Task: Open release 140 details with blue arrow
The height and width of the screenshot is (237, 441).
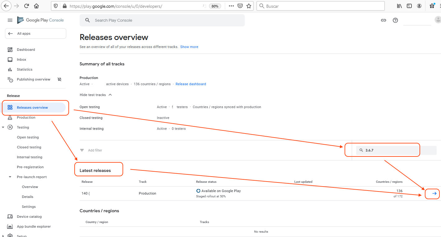Action: (x=434, y=193)
